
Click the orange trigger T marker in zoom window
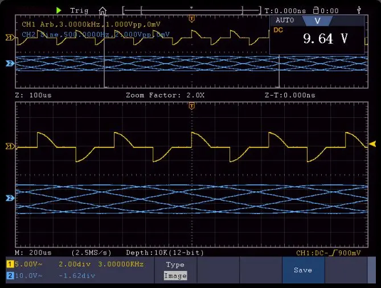click(191, 106)
